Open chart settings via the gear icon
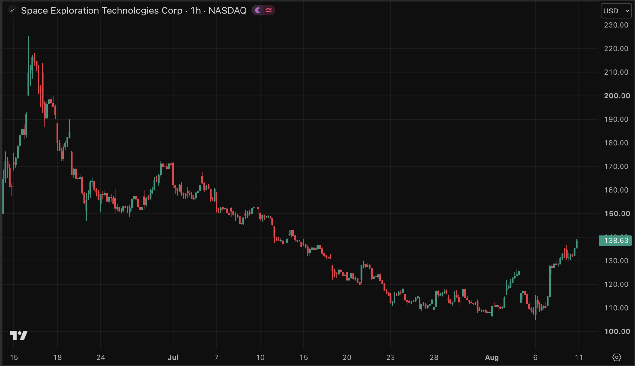This screenshot has width=635, height=366. [x=617, y=357]
